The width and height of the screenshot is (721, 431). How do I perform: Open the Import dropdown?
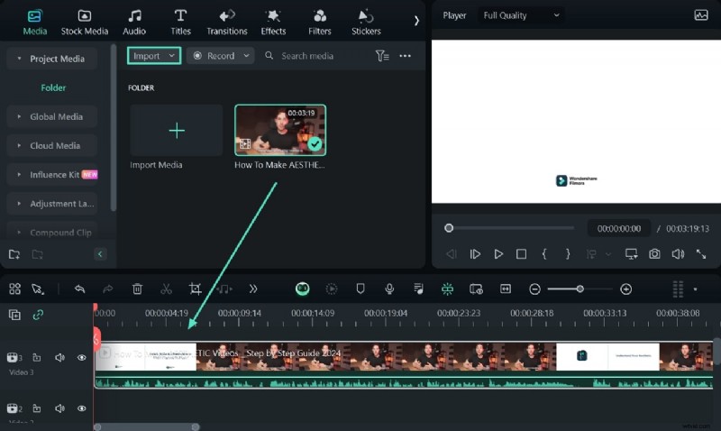click(153, 56)
